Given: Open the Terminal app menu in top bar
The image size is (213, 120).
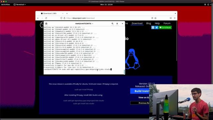Looking at the screenshot, I should click(x=20, y=4).
